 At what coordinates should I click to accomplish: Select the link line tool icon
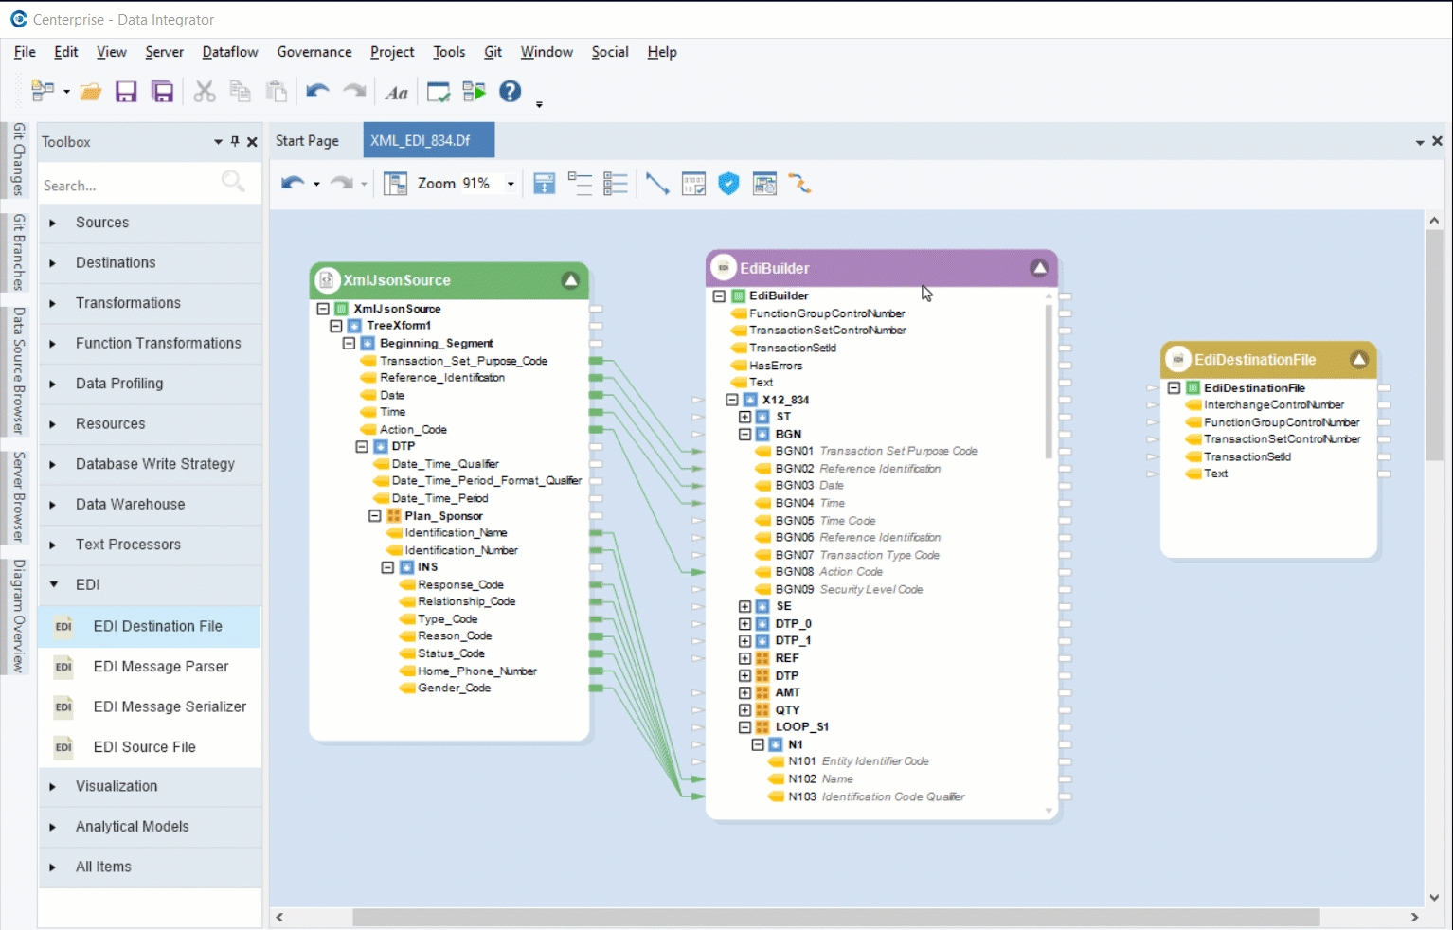point(656,184)
